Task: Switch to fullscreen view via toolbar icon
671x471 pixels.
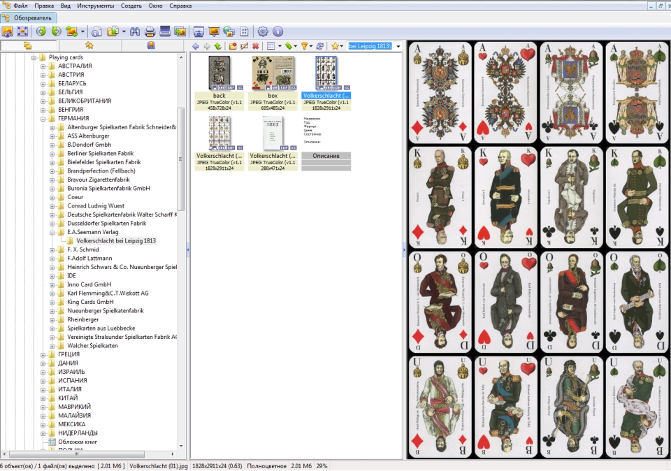Action: coord(22,31)
